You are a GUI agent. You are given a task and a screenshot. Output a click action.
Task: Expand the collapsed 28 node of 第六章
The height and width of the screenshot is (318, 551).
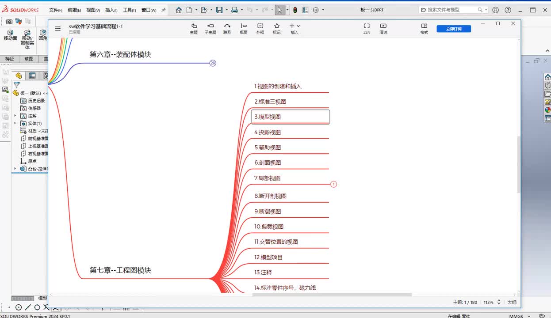pos(213,63)
